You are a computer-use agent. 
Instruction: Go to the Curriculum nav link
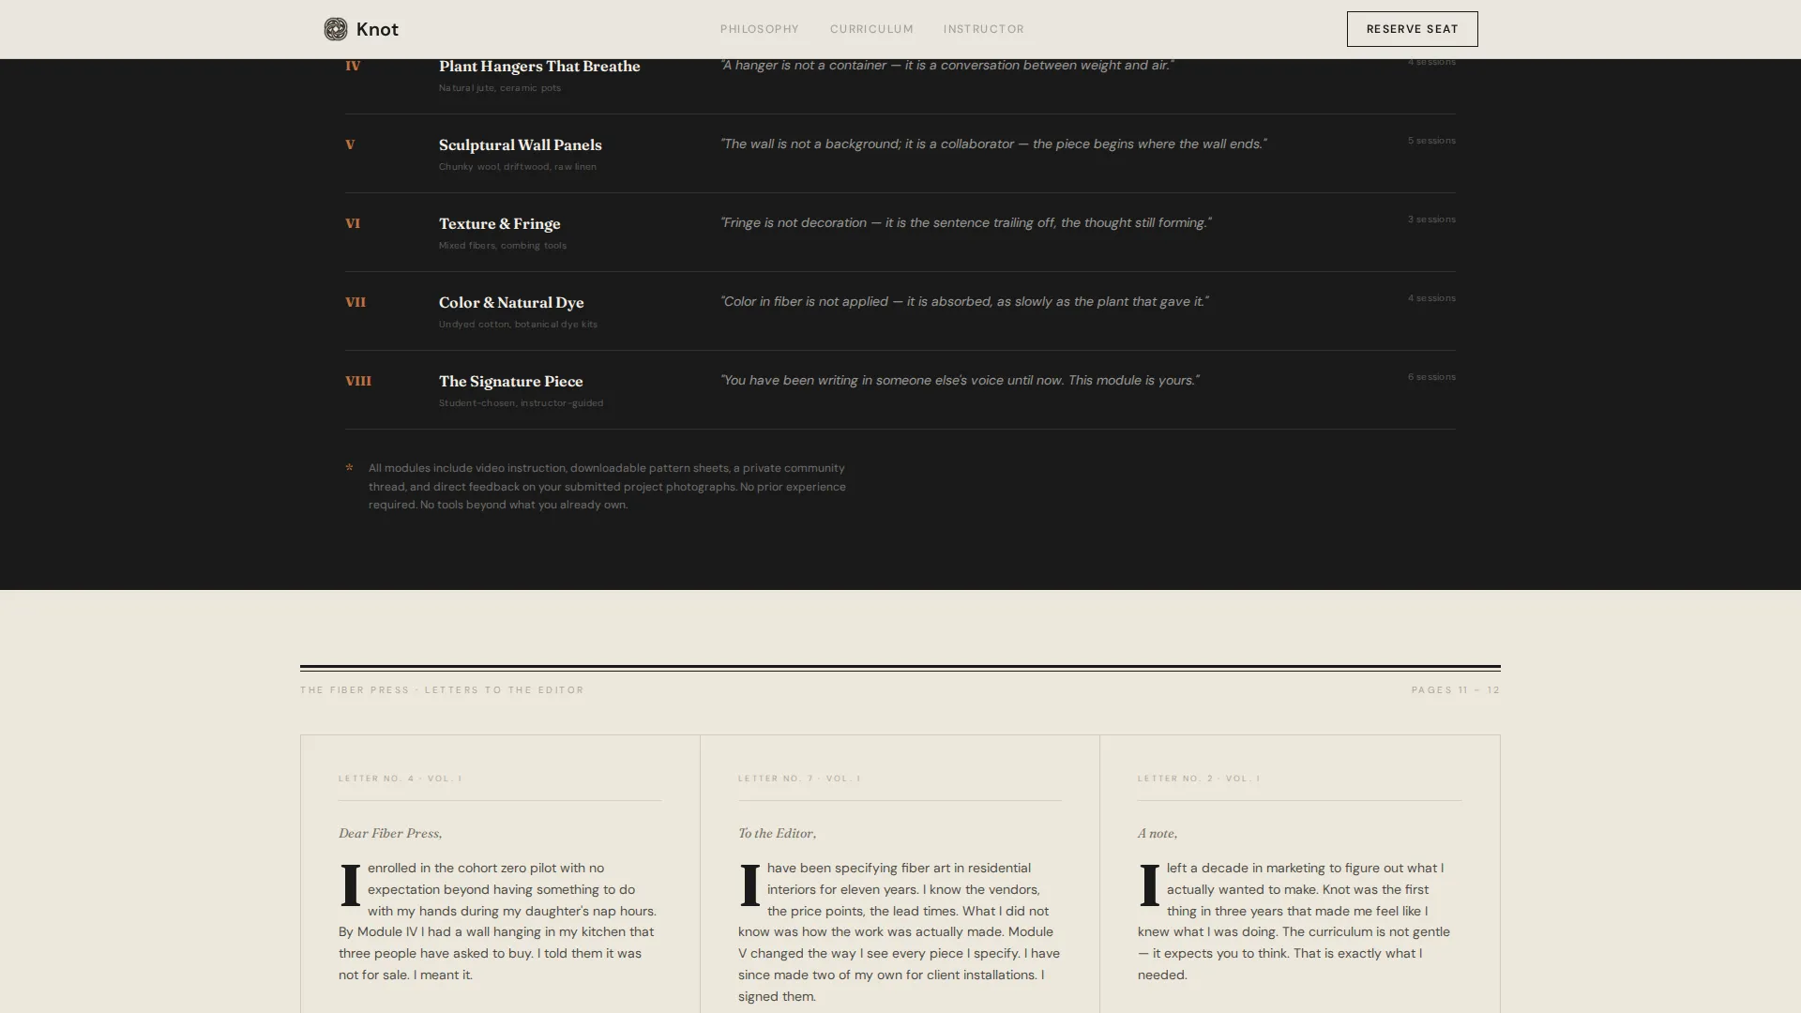coord(871,29)
